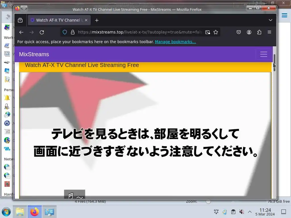The image size is (291, 218).
Task: Open padlock icon in settings sidebar
Action: point(7,106)
